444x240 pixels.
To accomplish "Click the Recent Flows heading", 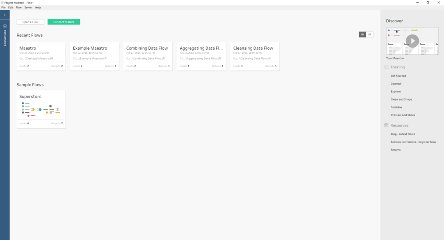I will pyautogui.click(x=29, y=35).
